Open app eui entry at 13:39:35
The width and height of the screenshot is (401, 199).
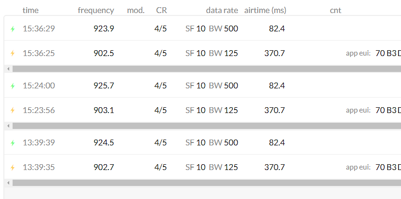pyautogui.click(x=373, y=168)
